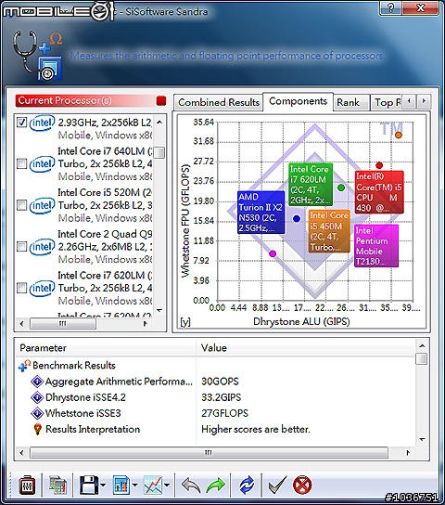Click the red data point on chart
Viewport: 445px width, 505px height.
[379, 165]
